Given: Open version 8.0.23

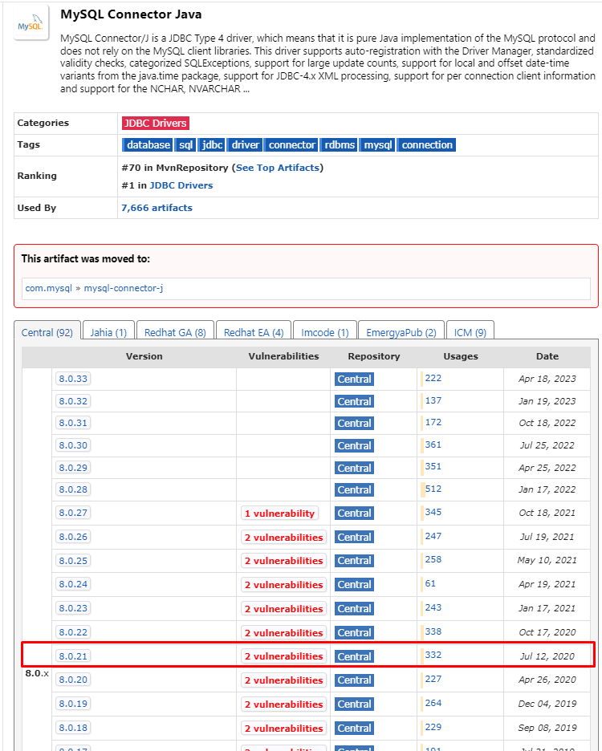Looking at the screenshot, I should pyautogui.click(x=73, y=608).
